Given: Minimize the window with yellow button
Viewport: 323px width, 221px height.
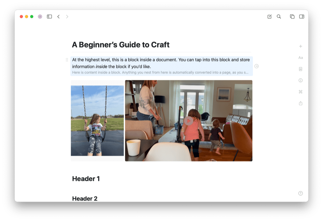Looking at the screenshot, I should 26,17.
